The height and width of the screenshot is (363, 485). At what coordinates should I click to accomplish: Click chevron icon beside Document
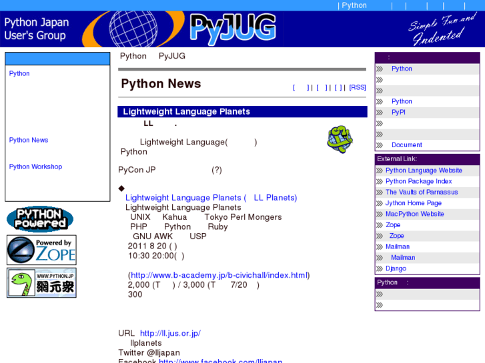[380, 145]
